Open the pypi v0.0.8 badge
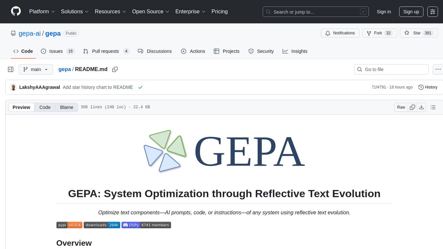Screen dimensions: 443x249 tap(69, 225)
